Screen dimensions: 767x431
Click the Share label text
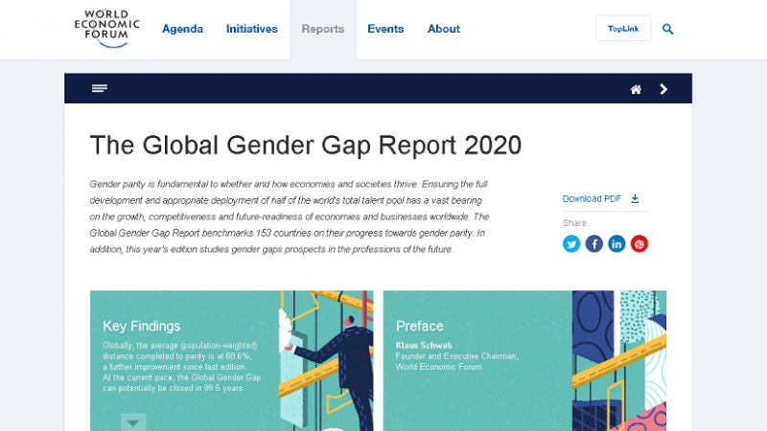[574, 223]
